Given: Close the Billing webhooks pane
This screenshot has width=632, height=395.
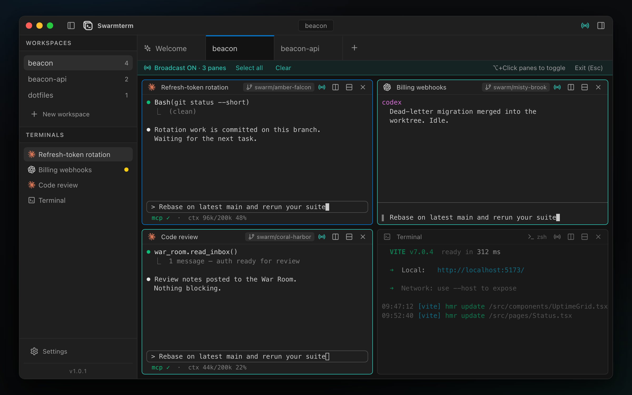Looking at the screenshot, I should 598,87.
